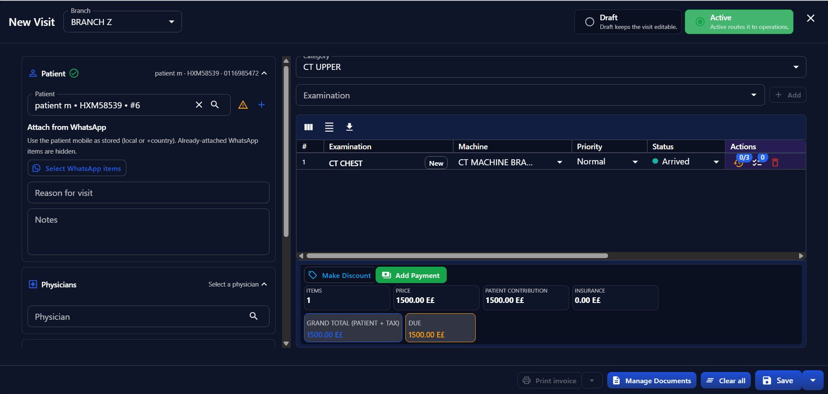Open the Priority dropdown showing Normal
The height and width of the screenshot is (394, 828).
coord(608,162)
